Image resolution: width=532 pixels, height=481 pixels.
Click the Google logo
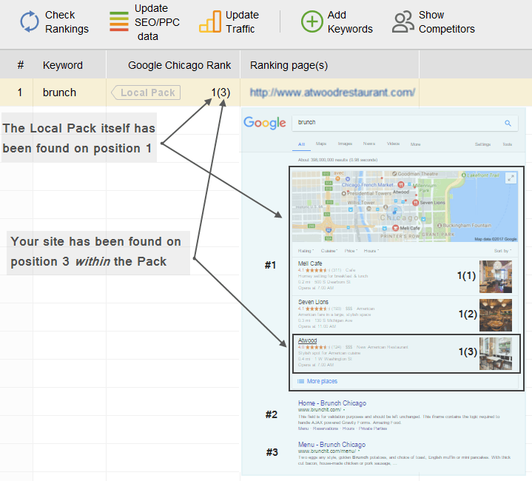[266, 123]
